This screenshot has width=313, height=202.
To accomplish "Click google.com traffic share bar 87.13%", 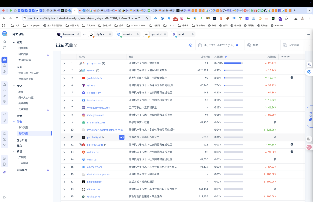I will (234, 63).
